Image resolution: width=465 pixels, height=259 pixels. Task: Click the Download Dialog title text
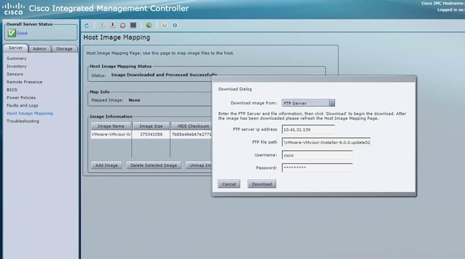(x=235, y=89)
